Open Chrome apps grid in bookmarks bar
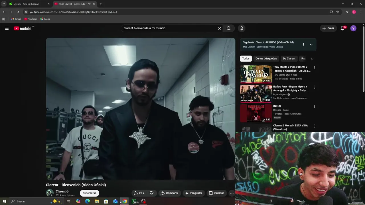This screenshot has width=365, height=205. 4,19
